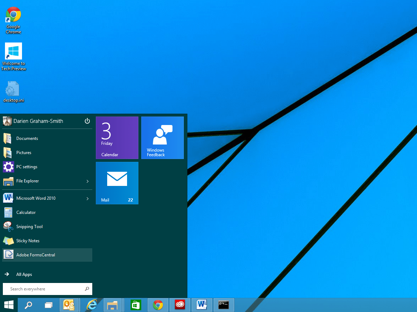Open Adobe Creative Cloud taskbar icon
The width and height of the screenshot is (417, 312).
pos(180,305)
